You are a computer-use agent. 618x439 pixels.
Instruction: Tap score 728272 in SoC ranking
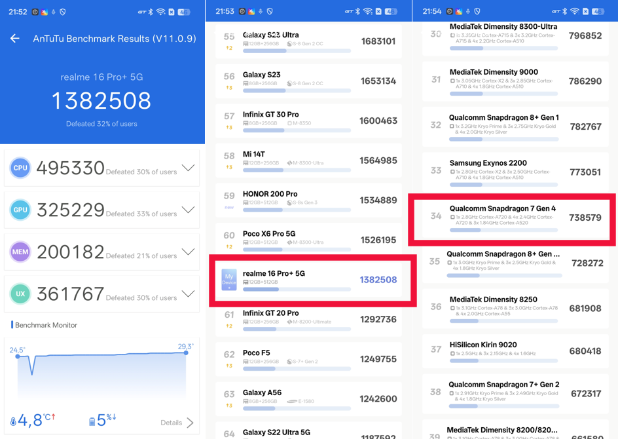point(587,263)
